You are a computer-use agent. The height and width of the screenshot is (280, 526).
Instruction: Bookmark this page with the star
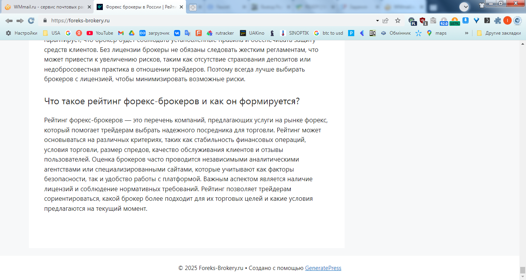(398, 21)
